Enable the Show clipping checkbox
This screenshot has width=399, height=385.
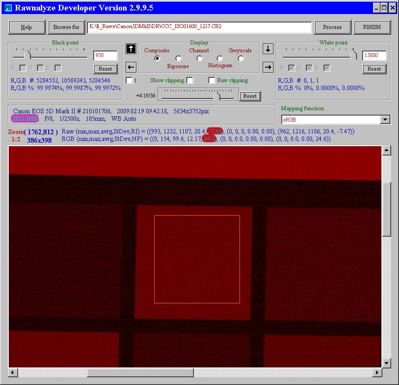(190, 80)
